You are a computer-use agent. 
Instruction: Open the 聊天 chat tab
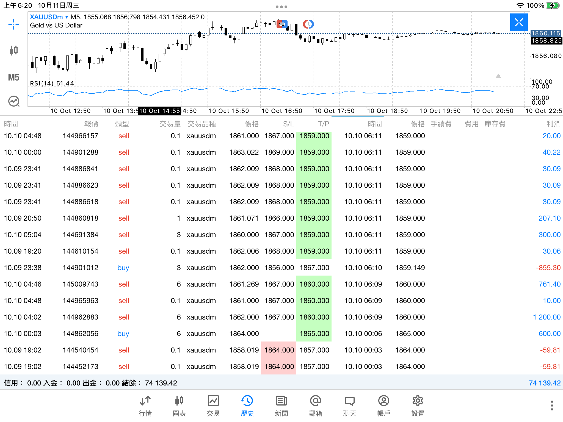(350, 406)
